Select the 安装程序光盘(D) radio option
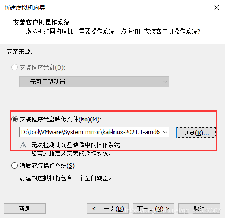The image size is (225, 218). tap(15, 67)
